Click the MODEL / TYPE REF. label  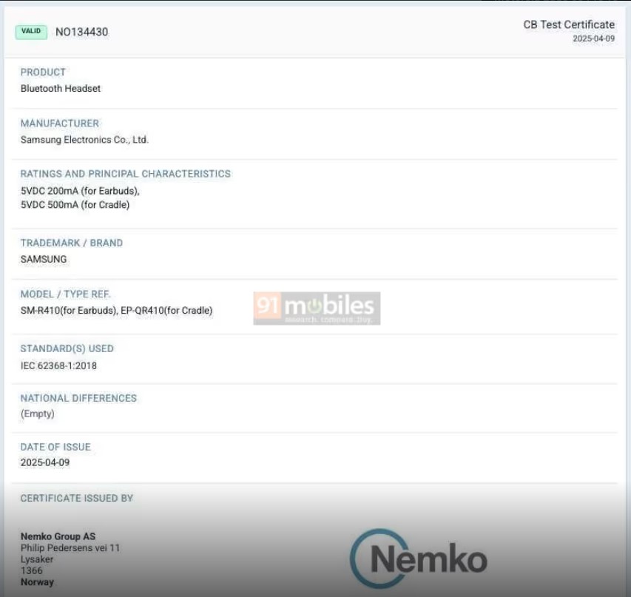[x=65, y=294]
